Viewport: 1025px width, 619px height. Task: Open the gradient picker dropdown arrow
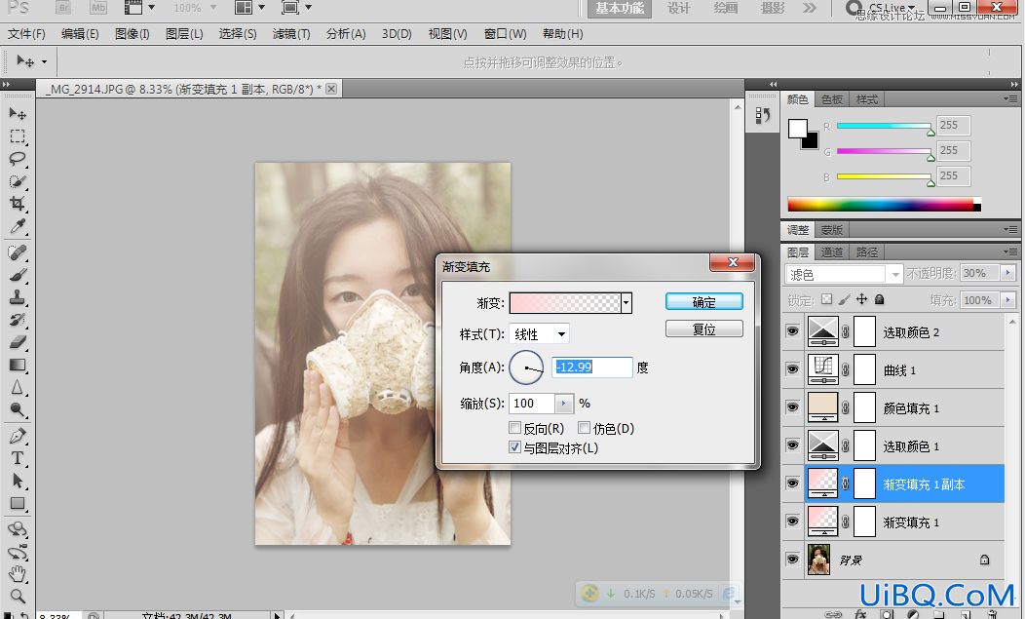pyautogui.click(x=626, y=303)
